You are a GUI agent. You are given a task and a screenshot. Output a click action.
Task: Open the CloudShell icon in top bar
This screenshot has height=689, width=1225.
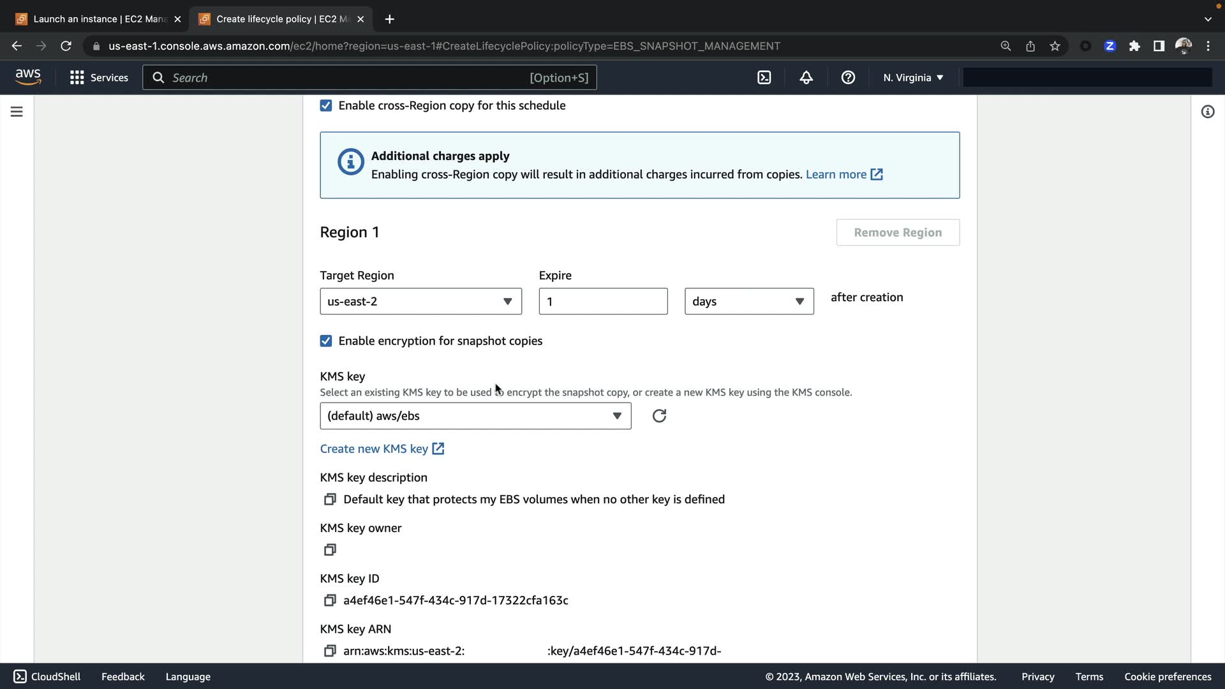[764, 78]
